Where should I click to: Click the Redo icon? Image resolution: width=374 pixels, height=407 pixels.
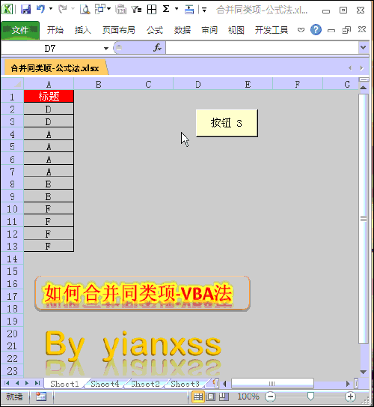pos(62,9)
